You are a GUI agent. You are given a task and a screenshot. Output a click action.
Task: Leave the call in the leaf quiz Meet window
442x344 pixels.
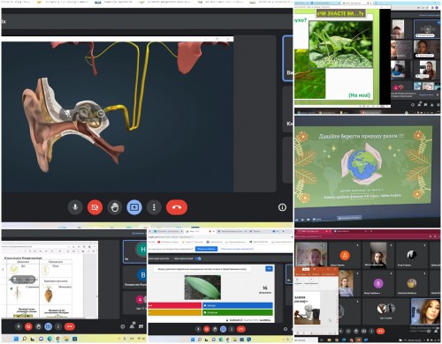[x=241, y=329]
